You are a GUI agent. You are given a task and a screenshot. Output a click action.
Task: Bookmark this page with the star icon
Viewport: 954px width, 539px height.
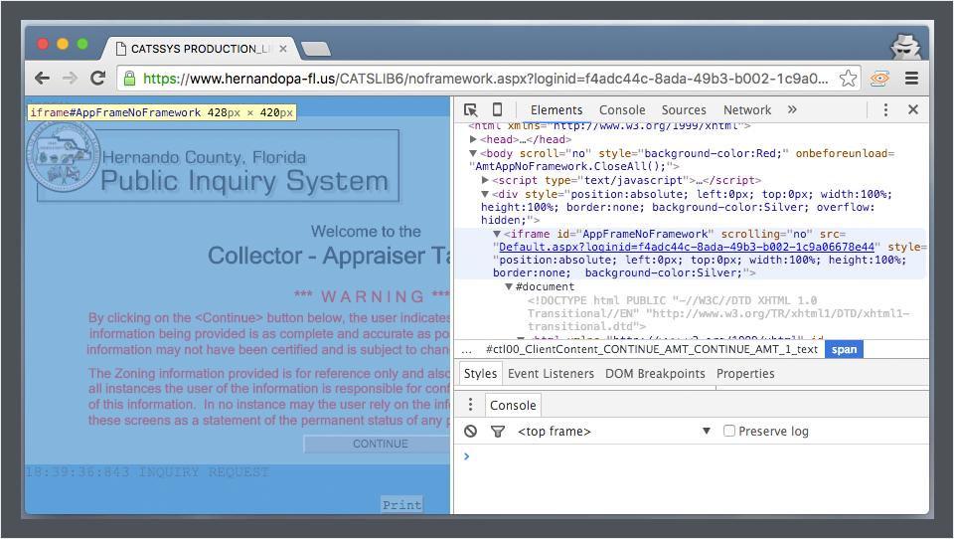[x=848, y=79]
